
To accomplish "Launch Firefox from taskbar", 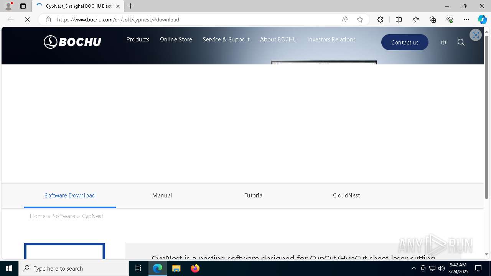I will [195, 268].
